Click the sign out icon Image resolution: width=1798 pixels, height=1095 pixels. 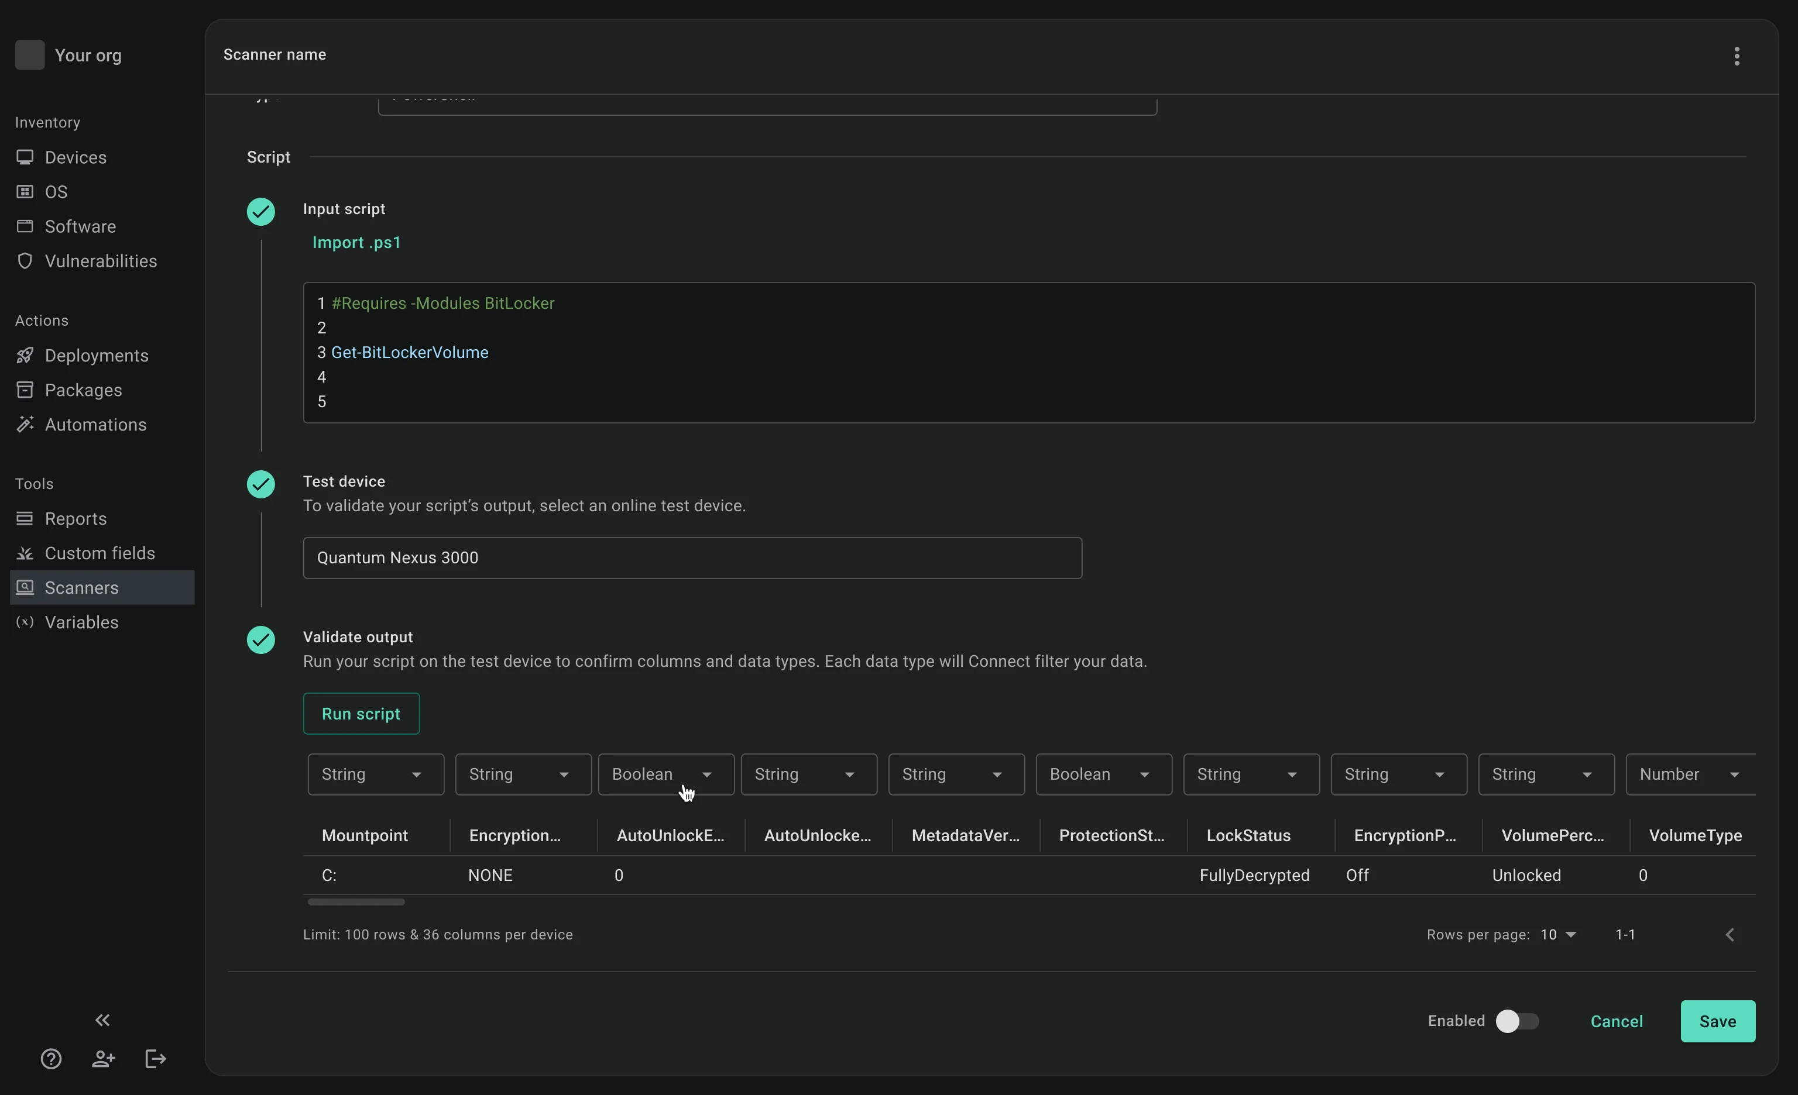(x=156, y=1059)
